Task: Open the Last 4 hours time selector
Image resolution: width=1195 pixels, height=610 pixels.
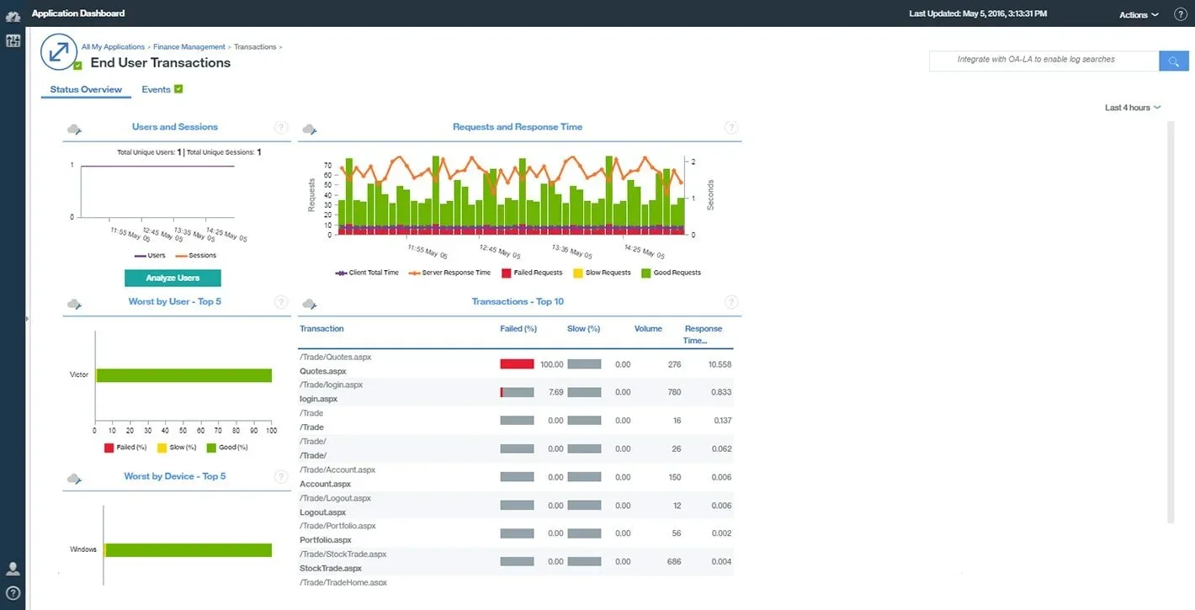Action: 1133,108
